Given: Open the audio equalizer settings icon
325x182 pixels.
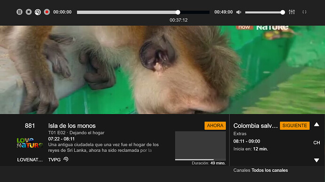Looking at the screenshot, I should [x=292, y=12].
